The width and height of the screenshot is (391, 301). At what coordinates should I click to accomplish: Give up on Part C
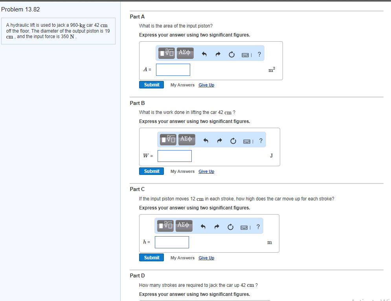pos(206,258)
